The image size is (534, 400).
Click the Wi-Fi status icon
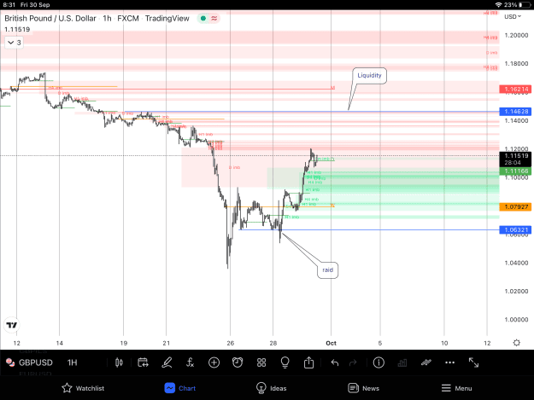tap(498, 5)
